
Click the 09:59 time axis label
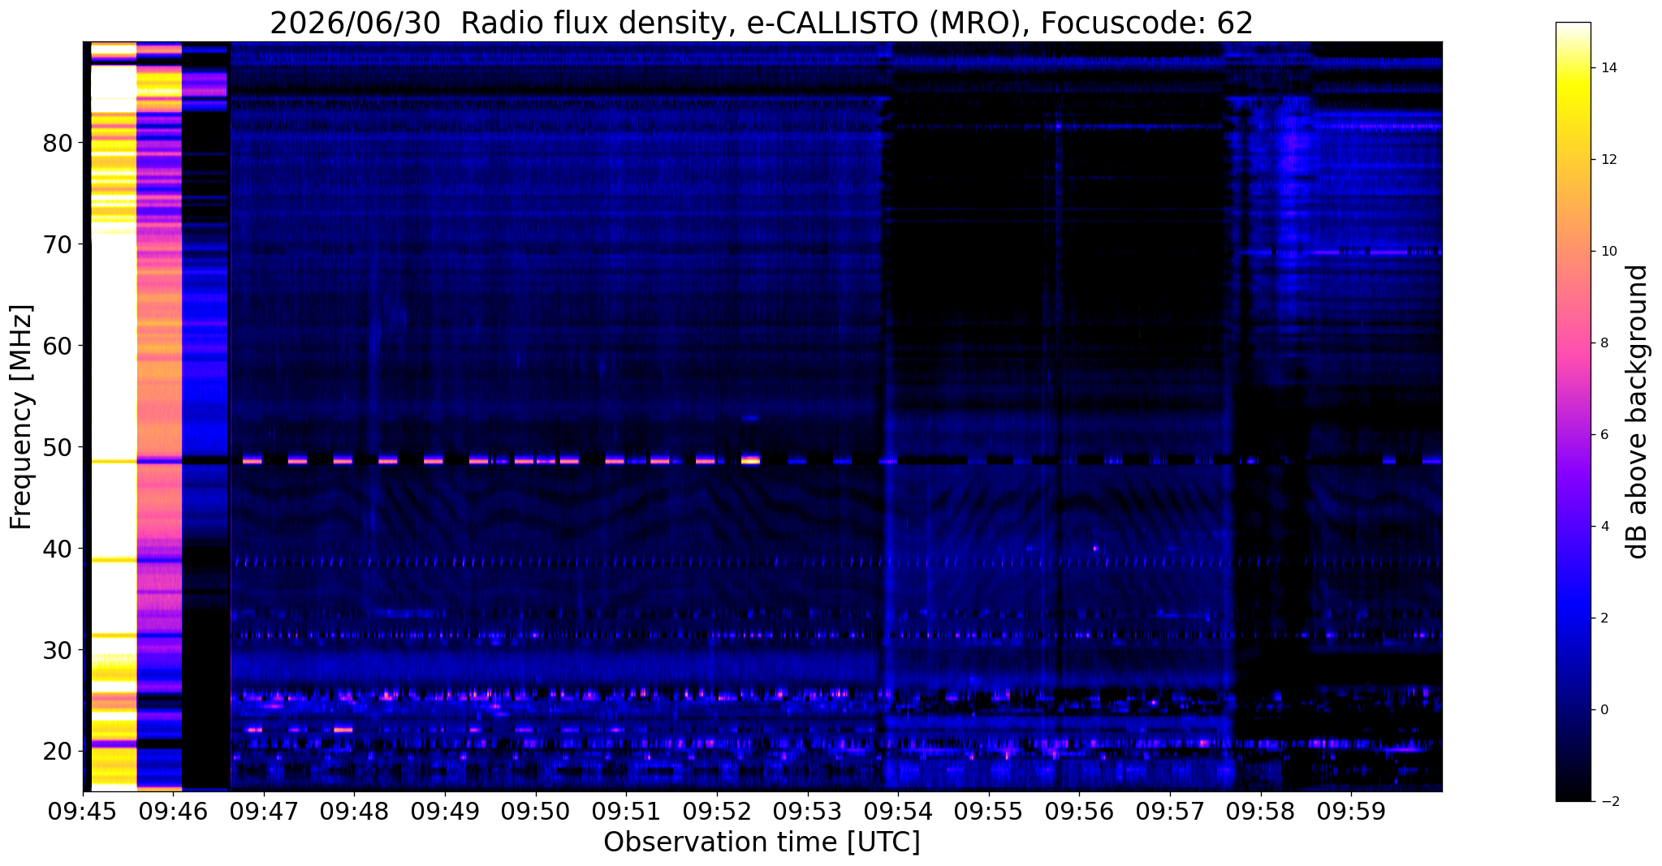click(1351, 812)
